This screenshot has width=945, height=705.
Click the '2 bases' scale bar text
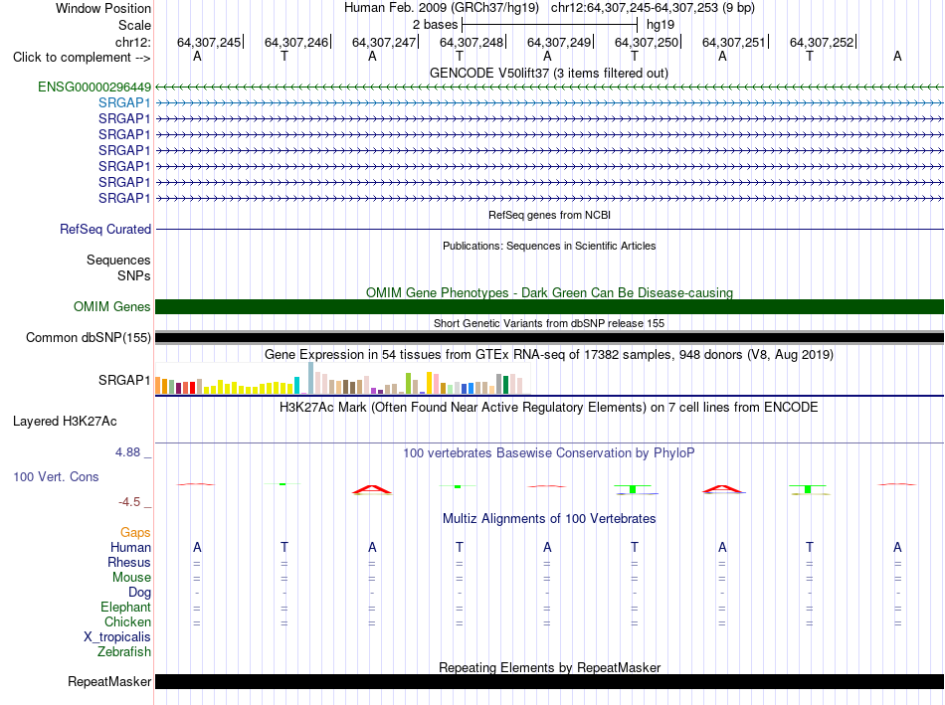435,25
